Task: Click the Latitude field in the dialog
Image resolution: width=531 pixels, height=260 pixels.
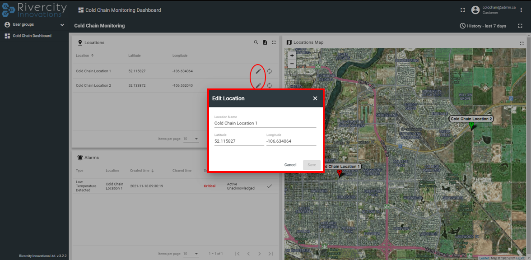Action: pos(239,141)
